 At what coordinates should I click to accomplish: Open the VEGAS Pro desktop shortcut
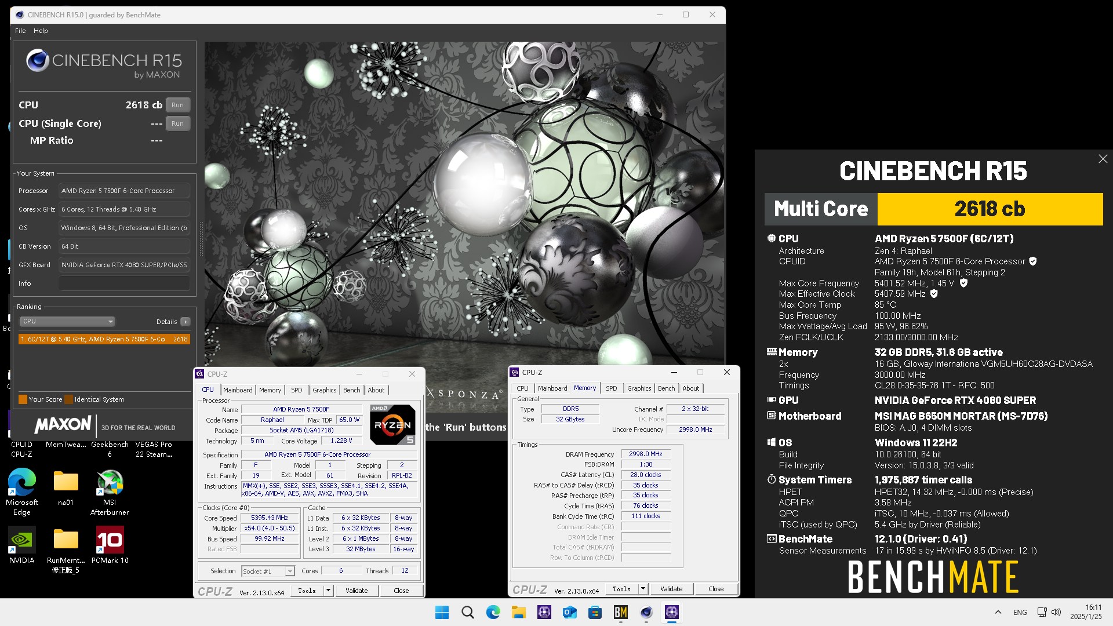[154, 449]
